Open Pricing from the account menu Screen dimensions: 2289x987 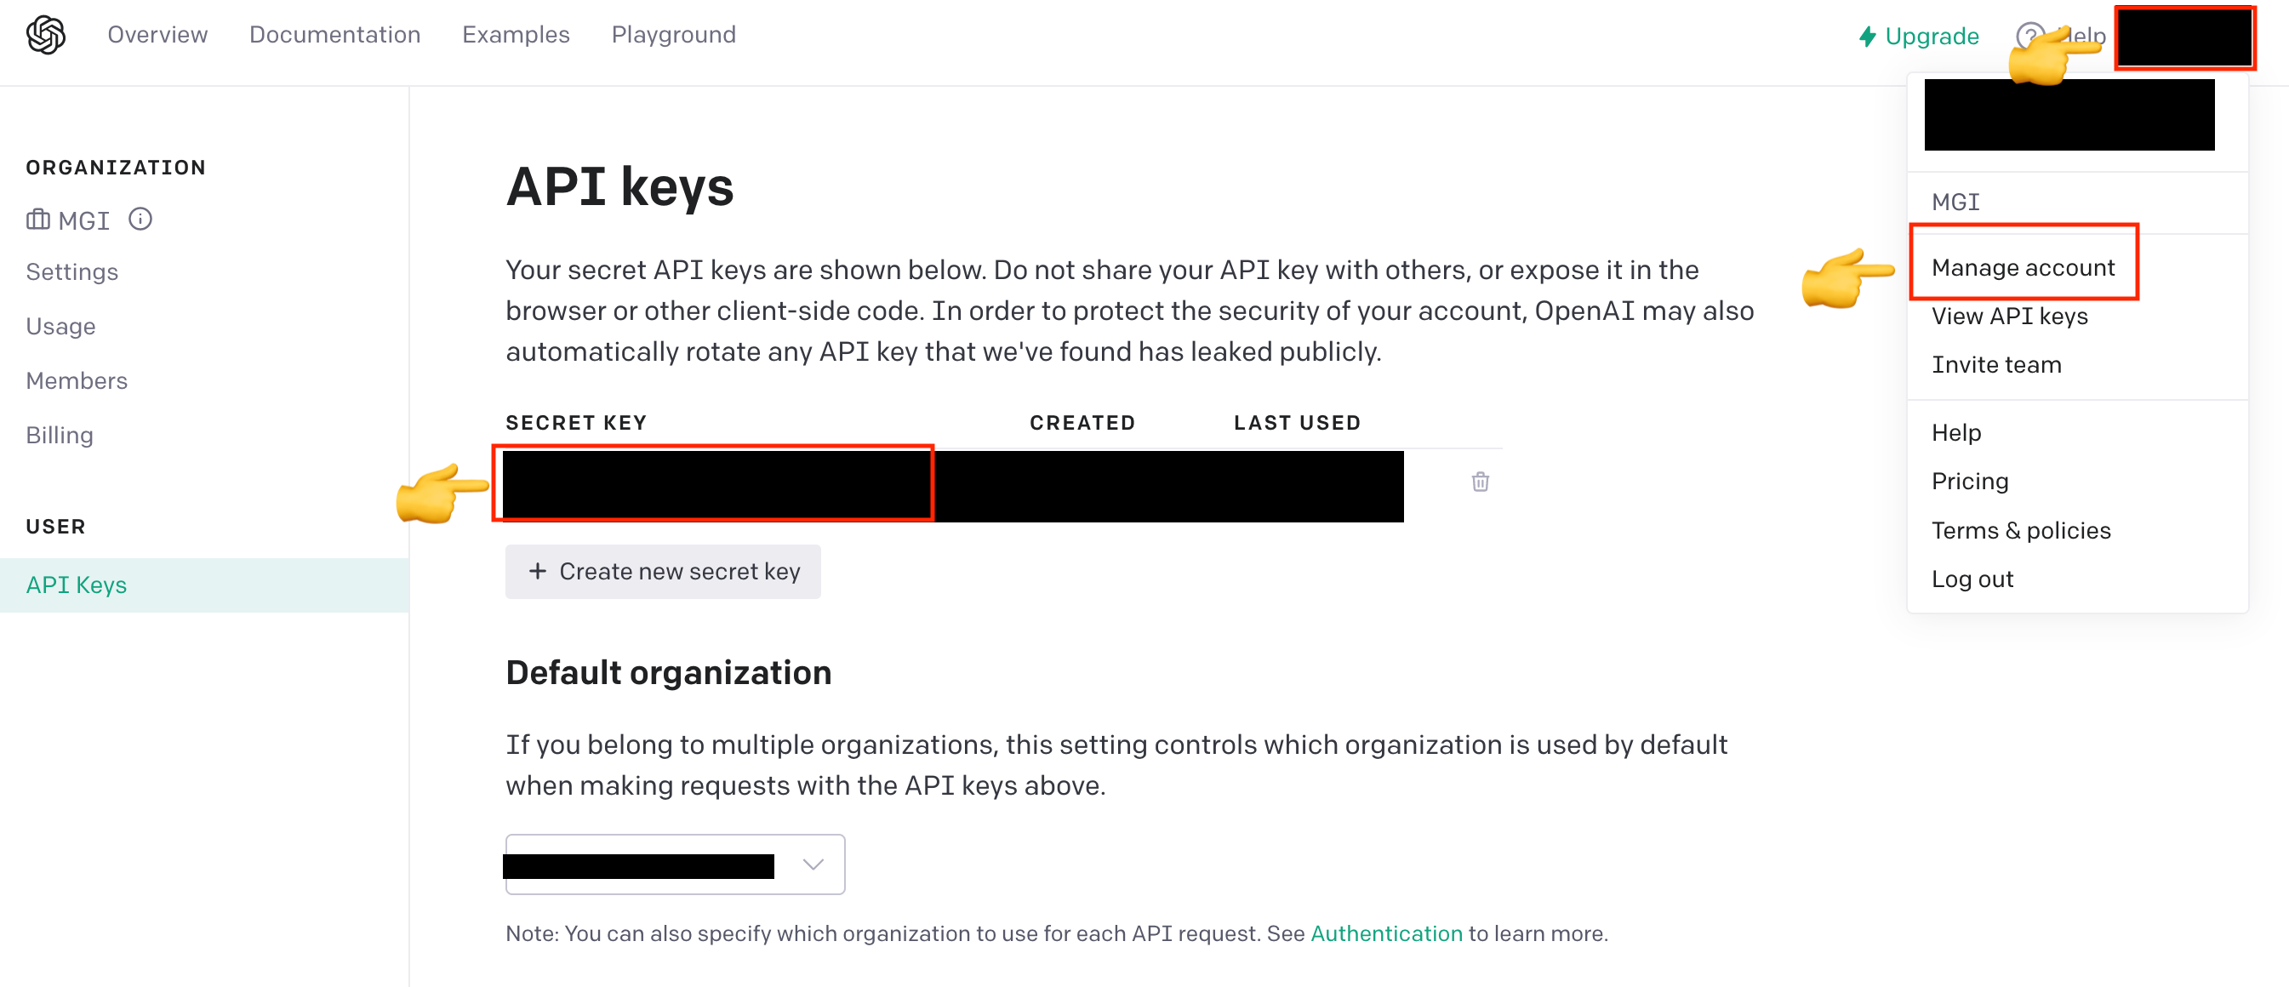(x=1969, y=482)
